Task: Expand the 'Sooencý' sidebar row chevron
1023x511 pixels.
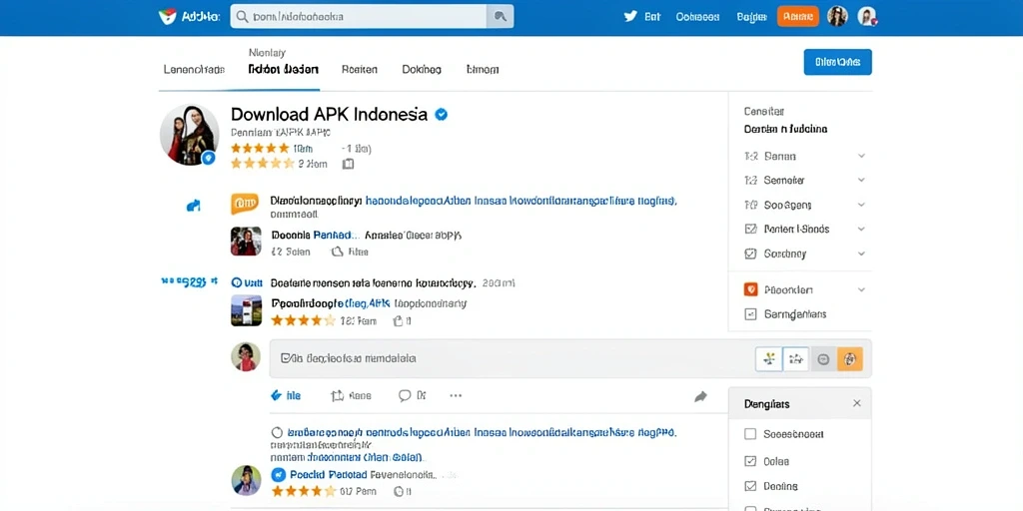Action: coord(861,255)
